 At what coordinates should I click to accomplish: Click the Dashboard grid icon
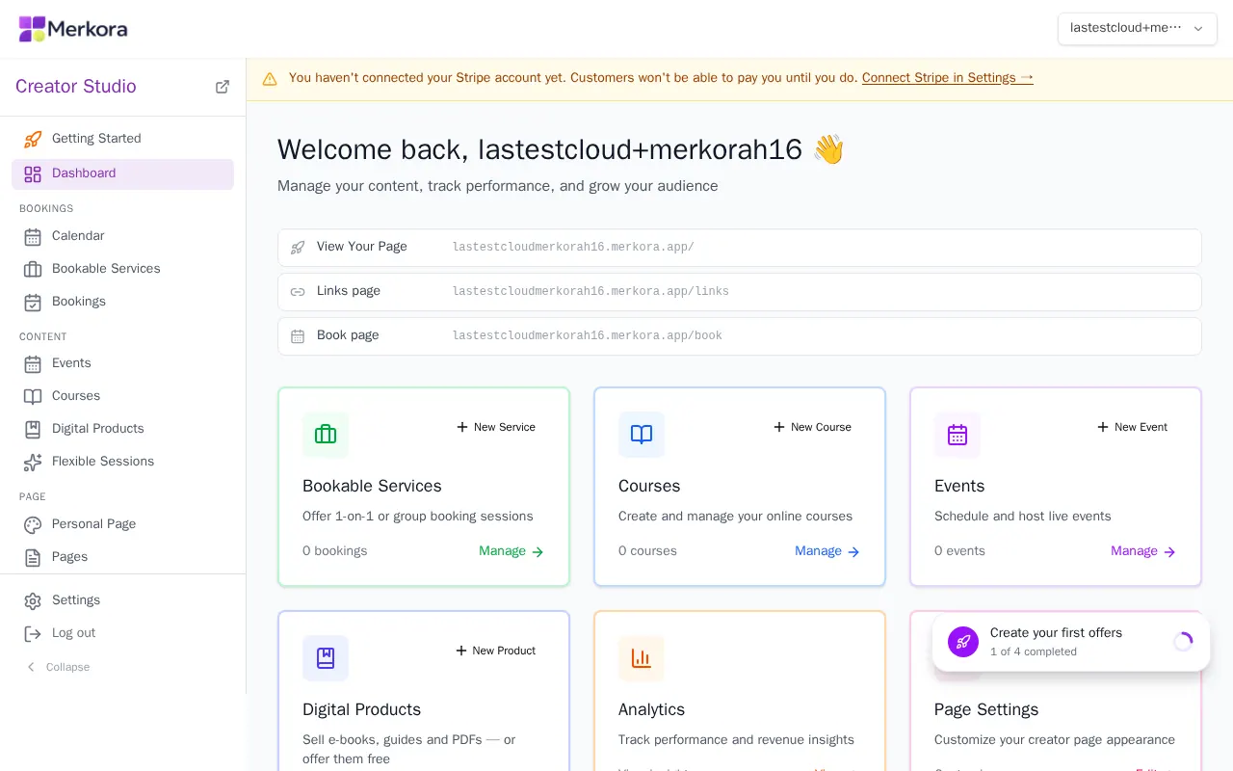tap(33, 173)
